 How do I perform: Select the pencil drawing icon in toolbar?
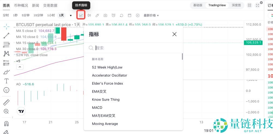tap(97, 15)
